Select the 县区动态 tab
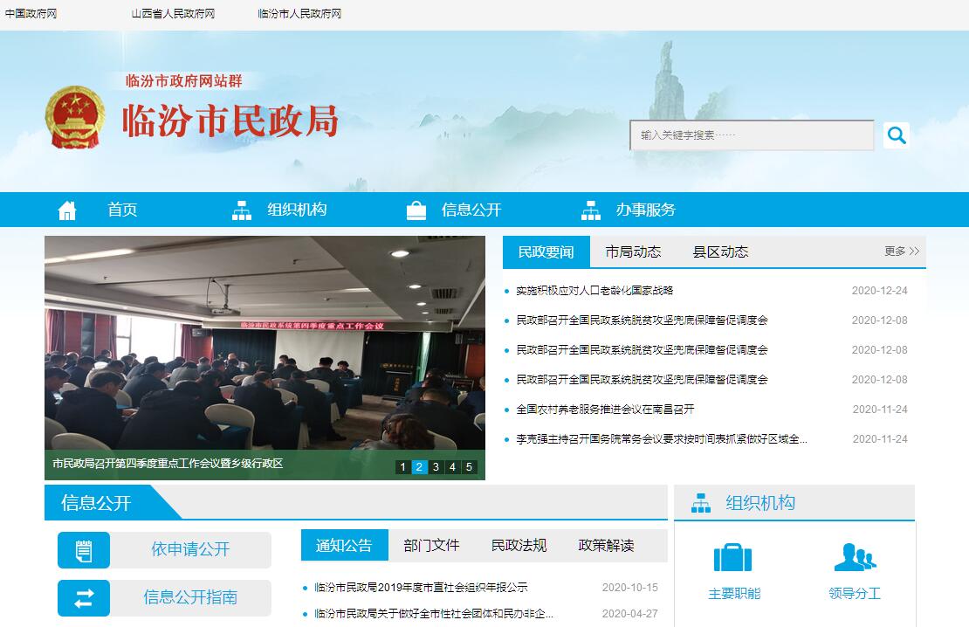Viewport: 969px width, 627px height. point(720,252)
